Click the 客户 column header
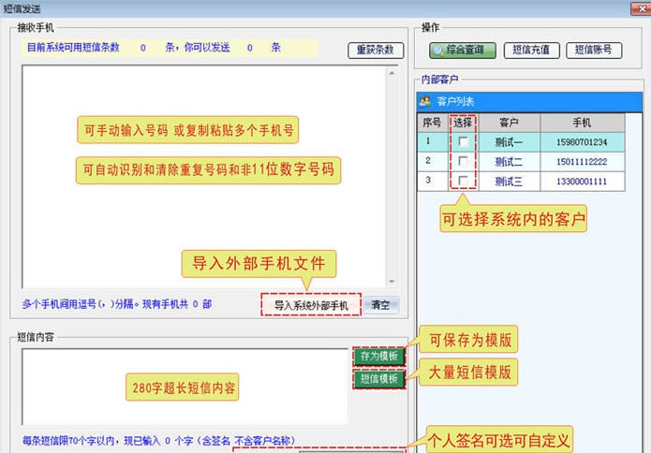Screen dimensions: 651x453 (510, 123)
